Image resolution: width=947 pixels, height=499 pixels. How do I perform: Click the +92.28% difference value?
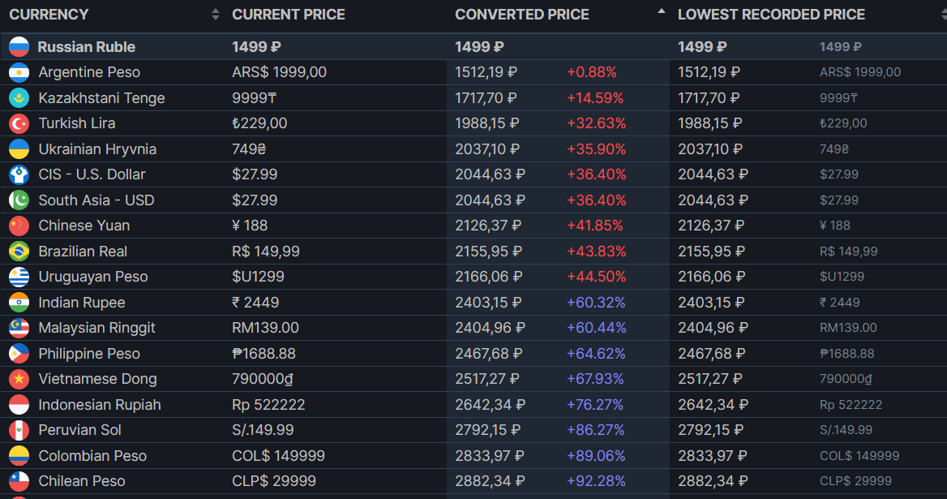(x=595, y=481)
